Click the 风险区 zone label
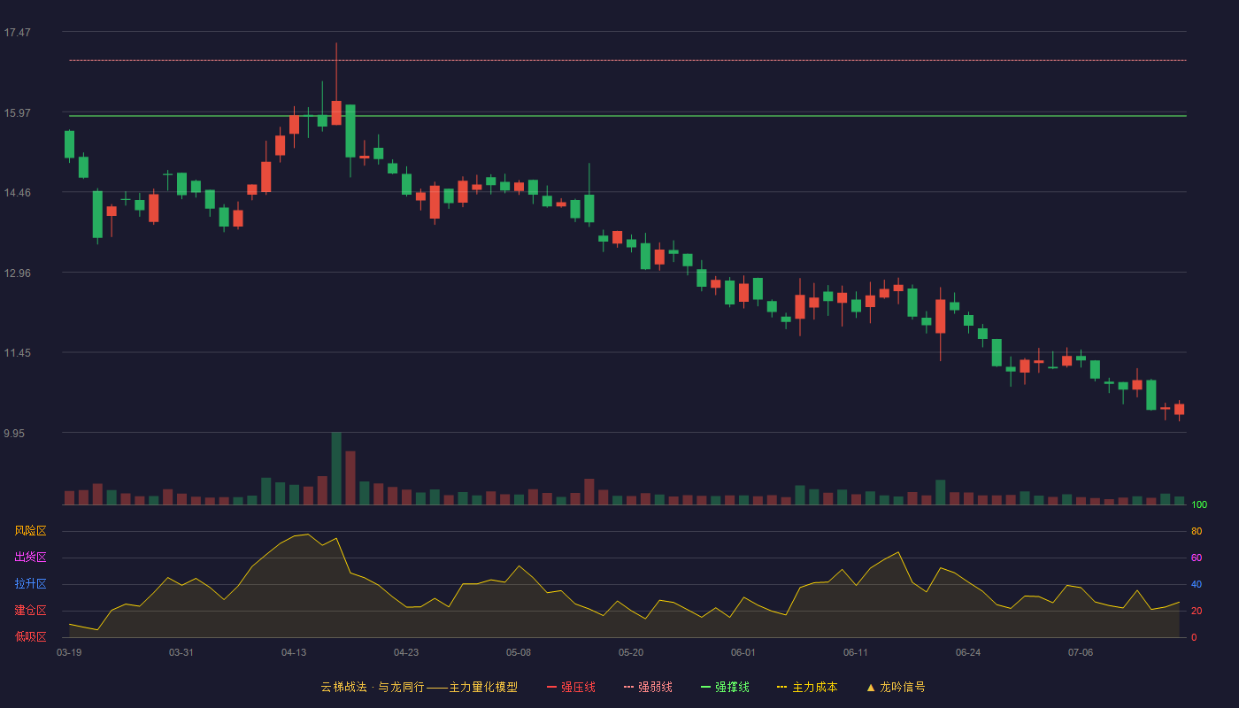Viewport: 1239px width, 708px height. point(30,531)
